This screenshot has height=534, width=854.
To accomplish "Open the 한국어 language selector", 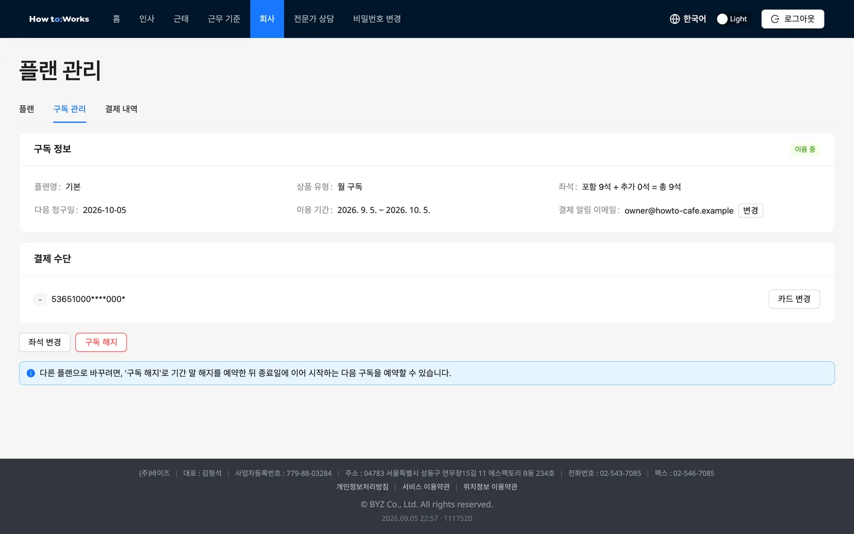I will pyautogui.click(x=688, y=19).
